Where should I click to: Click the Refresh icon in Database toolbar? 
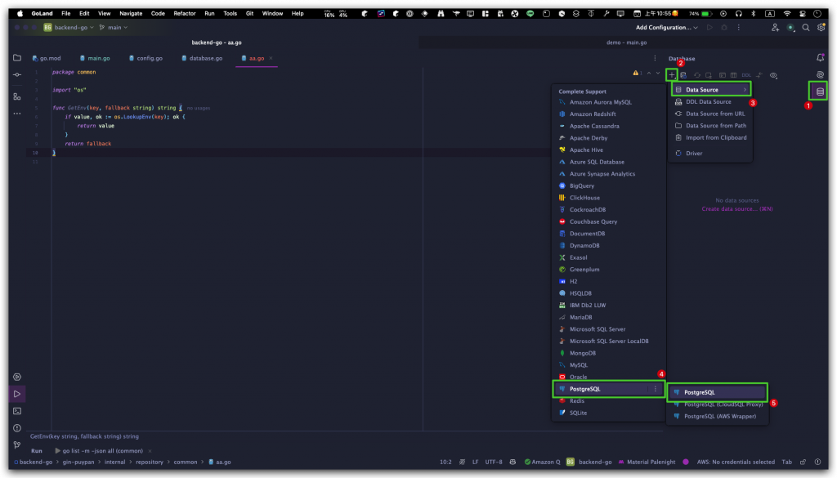click(x=696, y=75)
